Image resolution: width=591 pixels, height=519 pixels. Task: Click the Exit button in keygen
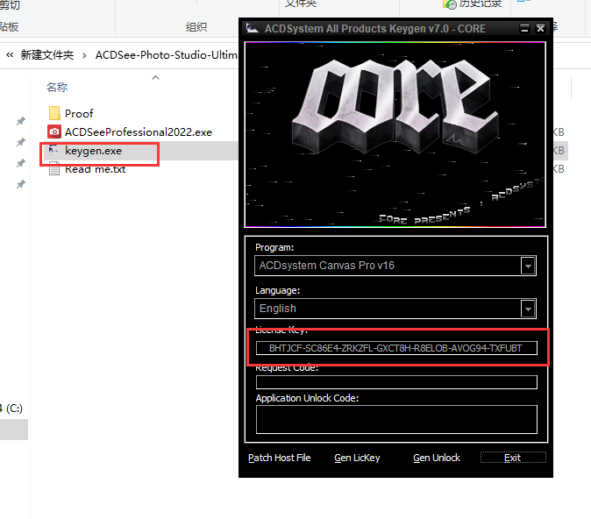click(513, 458)
